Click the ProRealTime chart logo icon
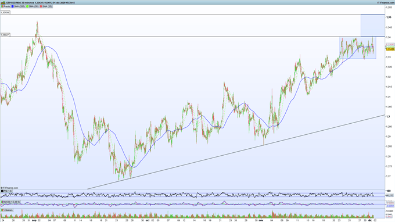395x222 pixels. (x=3, y=2)
